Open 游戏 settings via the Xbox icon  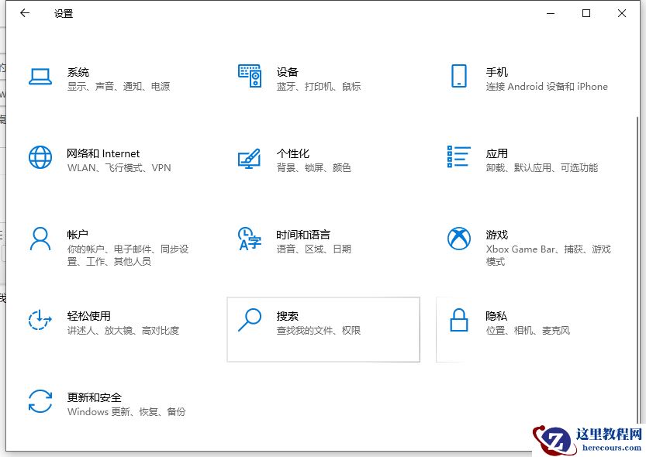[460, 240]
